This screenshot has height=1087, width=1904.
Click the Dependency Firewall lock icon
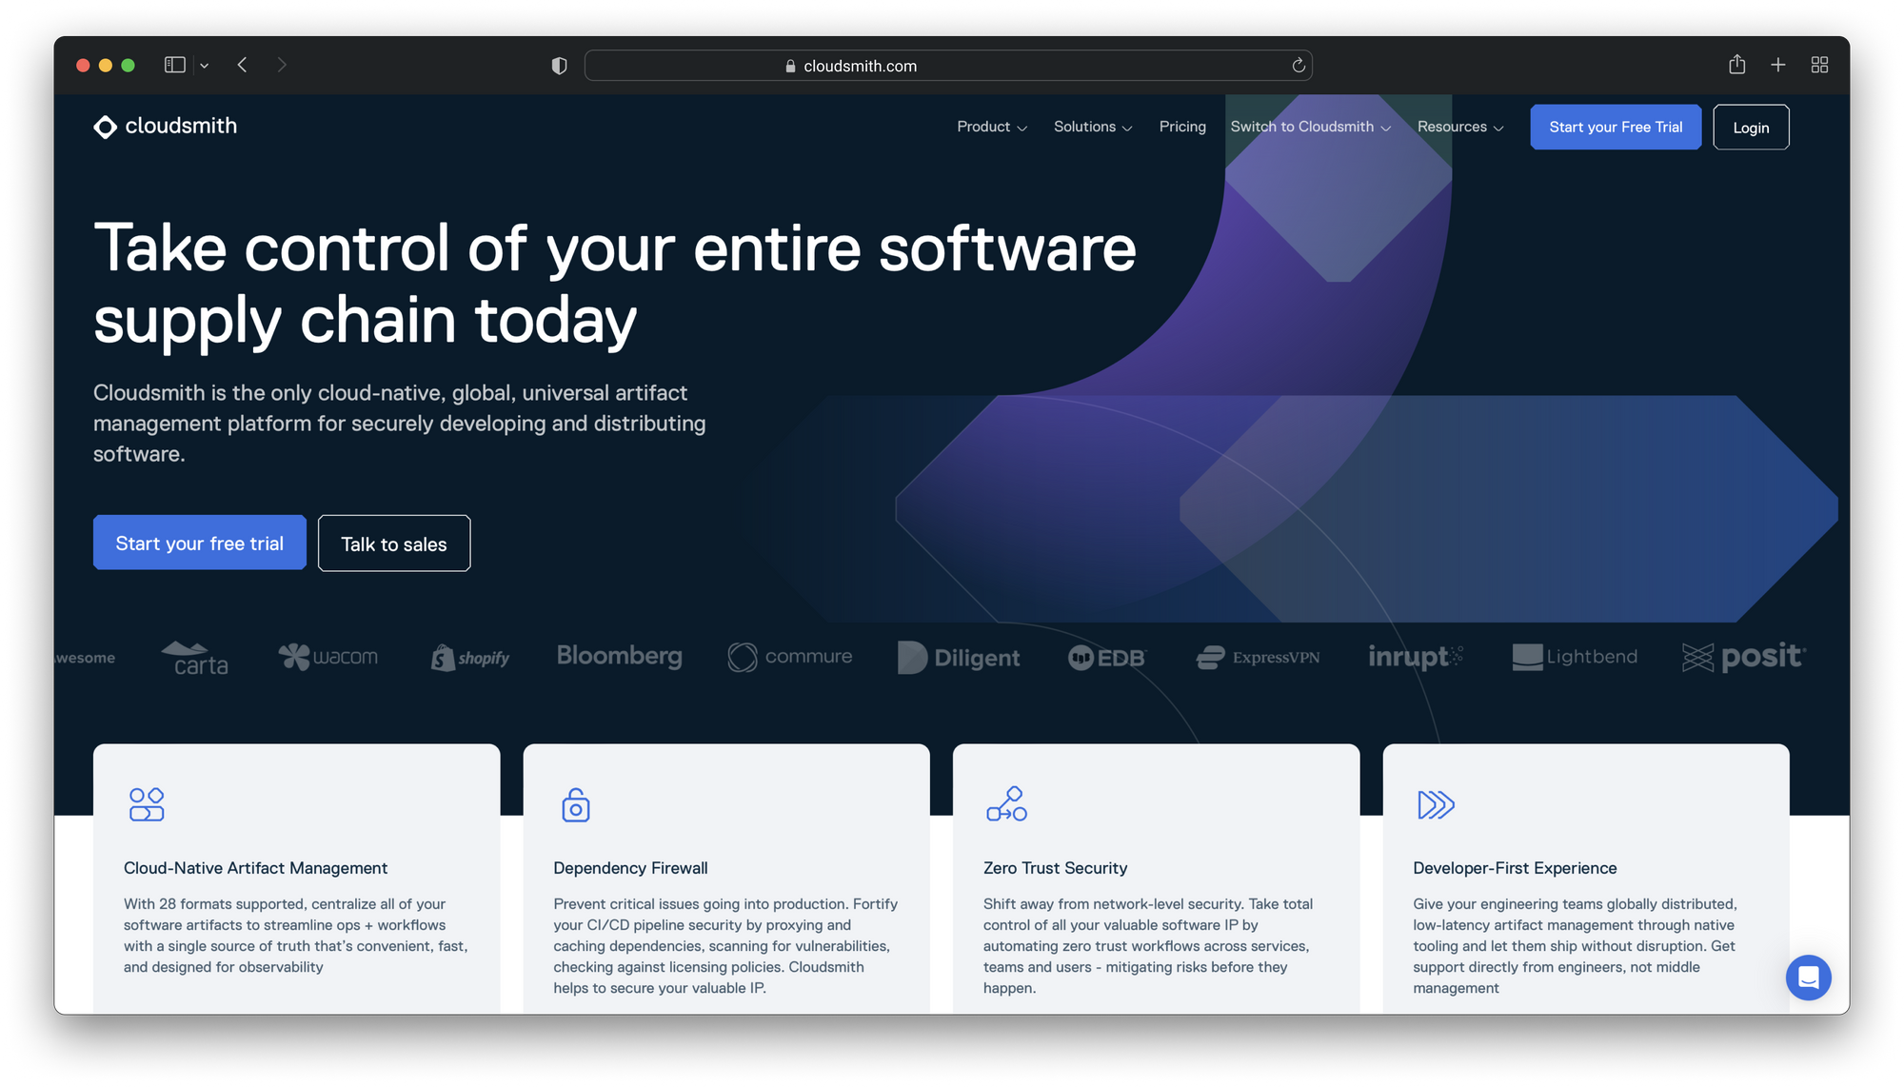pos(576,804)
